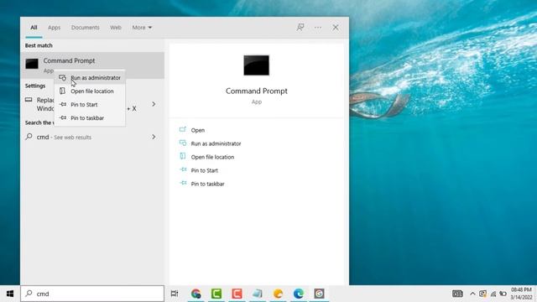Click the pin icon beside context-menu Pin to Start

(63, 104)
